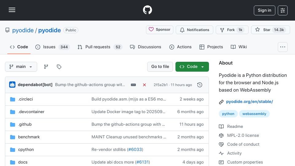
Task: Open the pyodide.org/en/stable/ website link
Action: [x=250, y=102]
